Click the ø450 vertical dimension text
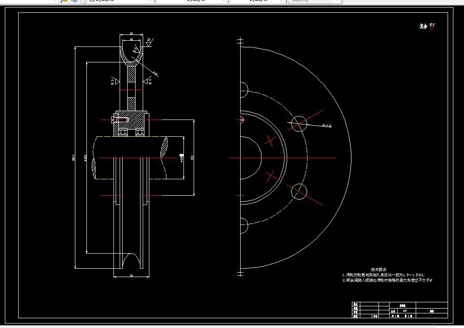This screenshot has height=328, width=464. pyautogui.click(x=86, y=158)
